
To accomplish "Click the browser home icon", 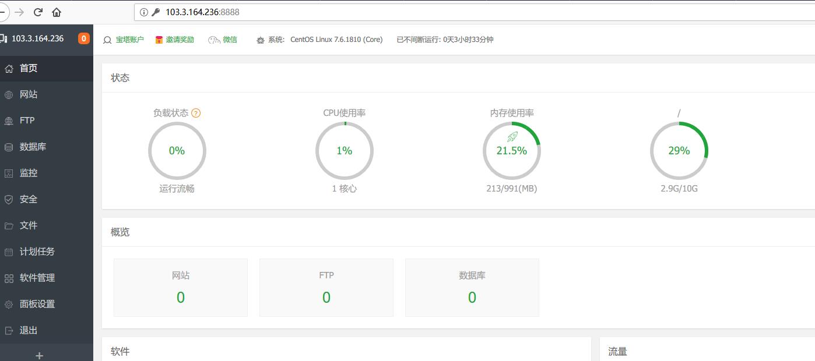I will coord(57,12).
